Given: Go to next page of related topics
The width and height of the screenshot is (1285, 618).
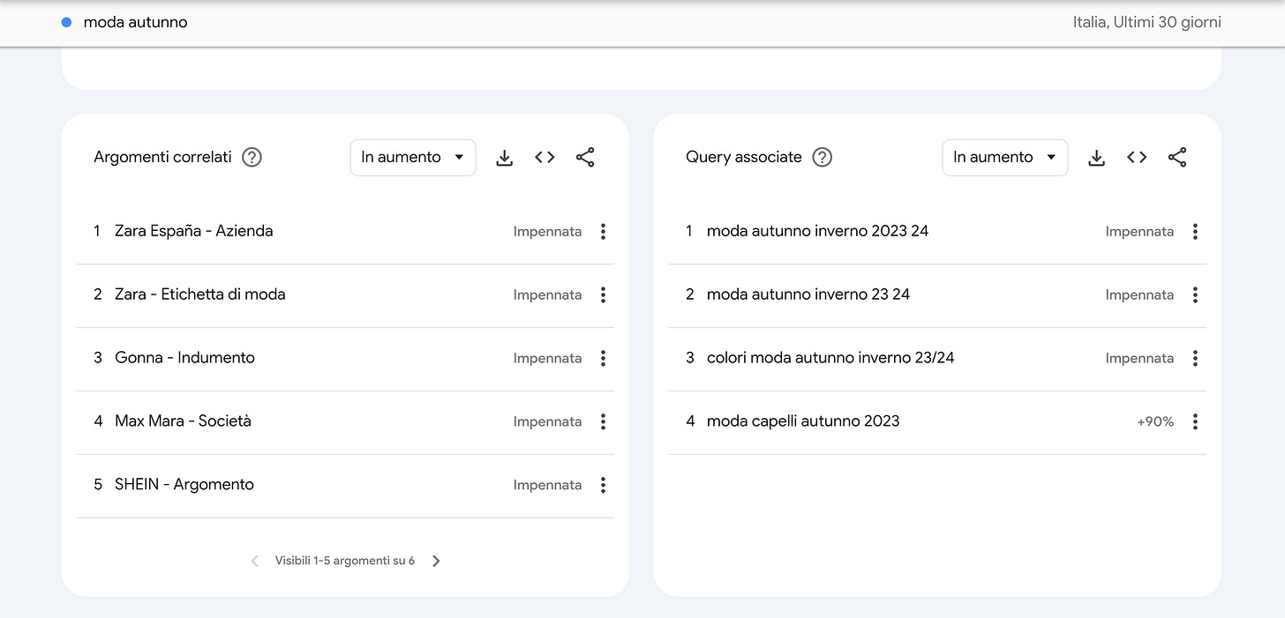Looking at the screenshot, I should (x=436, y=561).
